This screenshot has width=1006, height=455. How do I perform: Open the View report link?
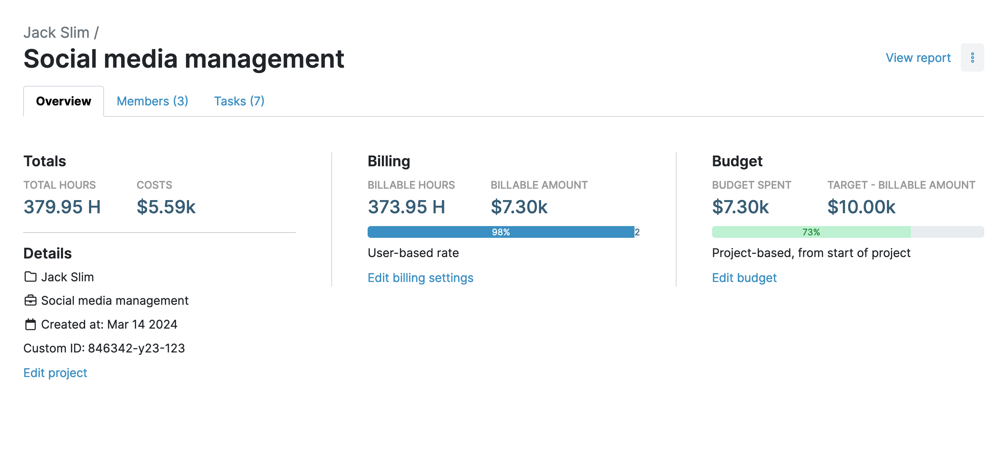click(918, 58)
